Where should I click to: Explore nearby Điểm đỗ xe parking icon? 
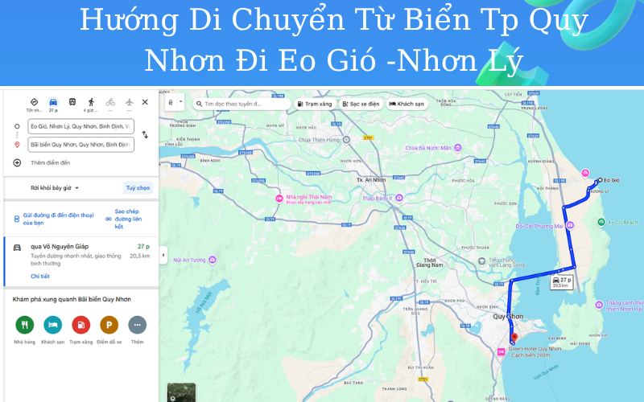109,325
